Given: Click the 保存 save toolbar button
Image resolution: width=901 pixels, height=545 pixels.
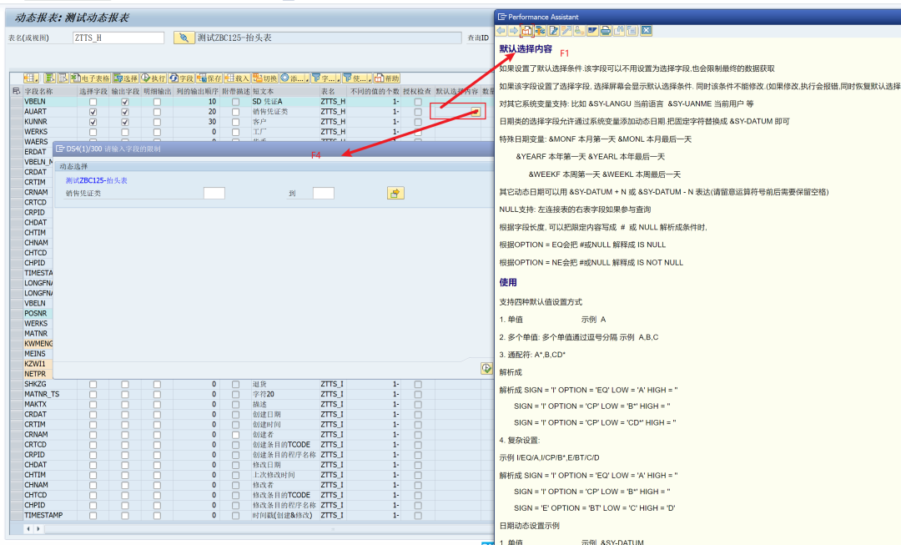Looking at the screenshot, I should coord(209,78).
